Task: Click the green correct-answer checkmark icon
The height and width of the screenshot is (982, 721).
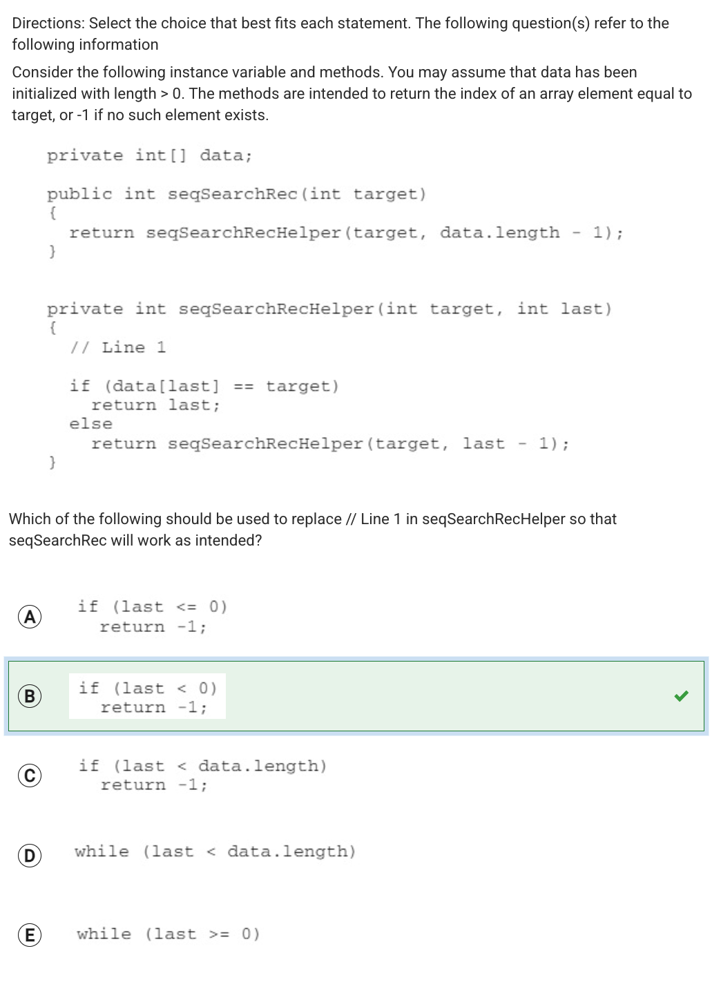Action: [x=681, y=696]
